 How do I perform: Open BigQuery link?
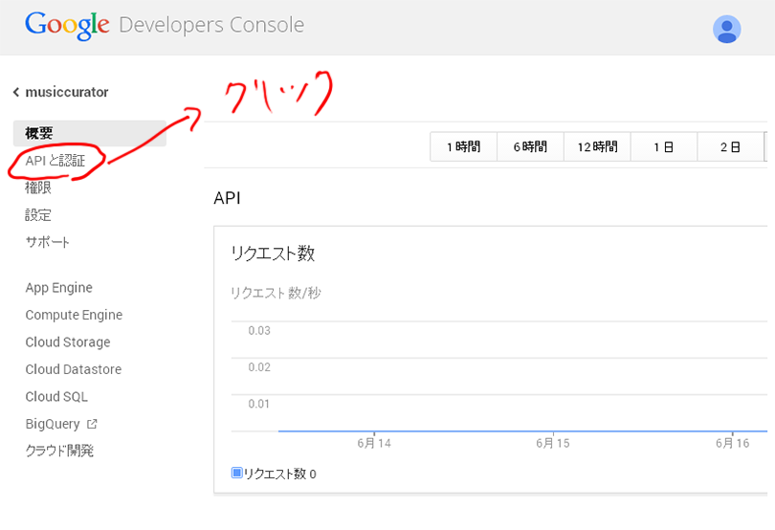(53, 424)
